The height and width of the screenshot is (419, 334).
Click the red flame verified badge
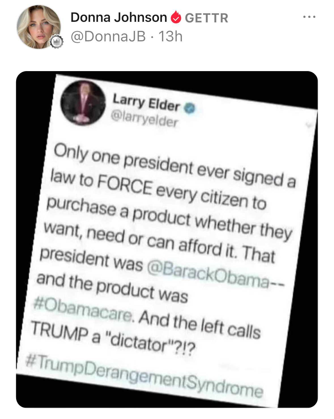tap(176, 17)
